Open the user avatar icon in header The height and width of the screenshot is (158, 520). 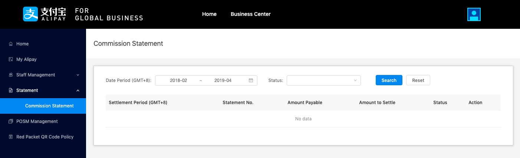[474, 14]
